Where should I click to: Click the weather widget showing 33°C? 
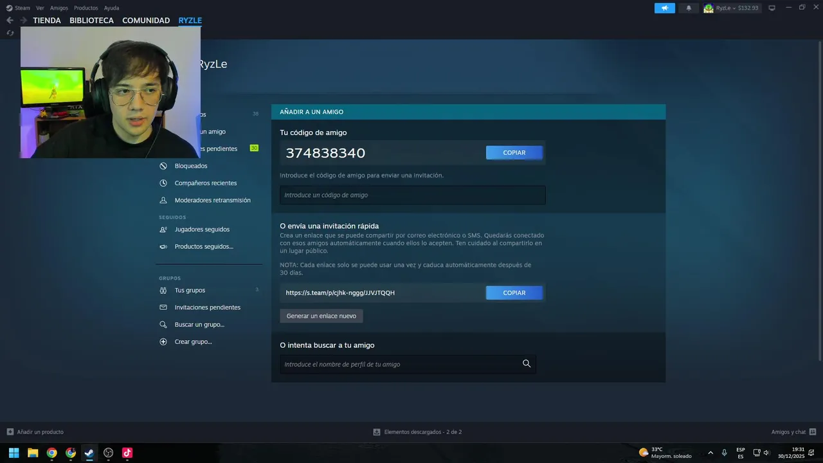[665, 453]
